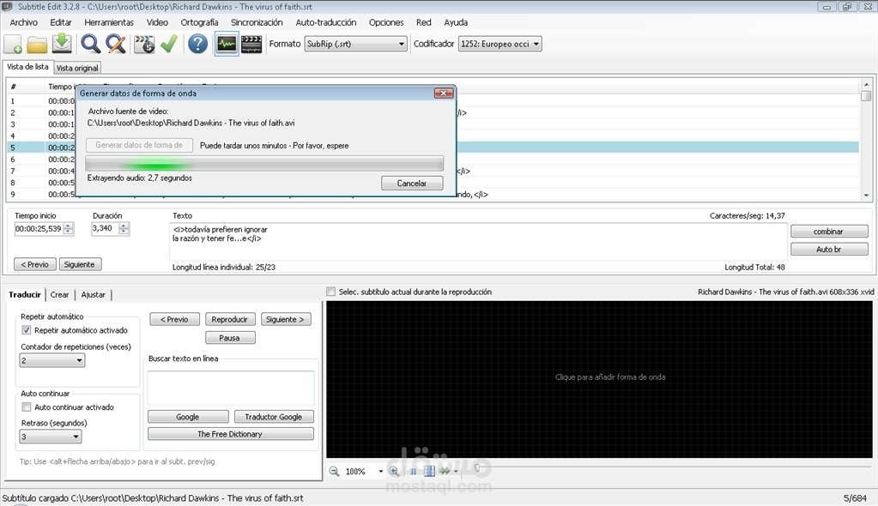The width and height of the screenshot is (878, 506).
Task: Click Siguiente button below Tiempo inicio
Action: [x=79, y=264]
